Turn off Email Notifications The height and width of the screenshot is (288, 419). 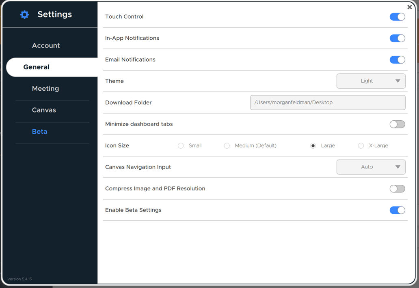tap(397, 60)
